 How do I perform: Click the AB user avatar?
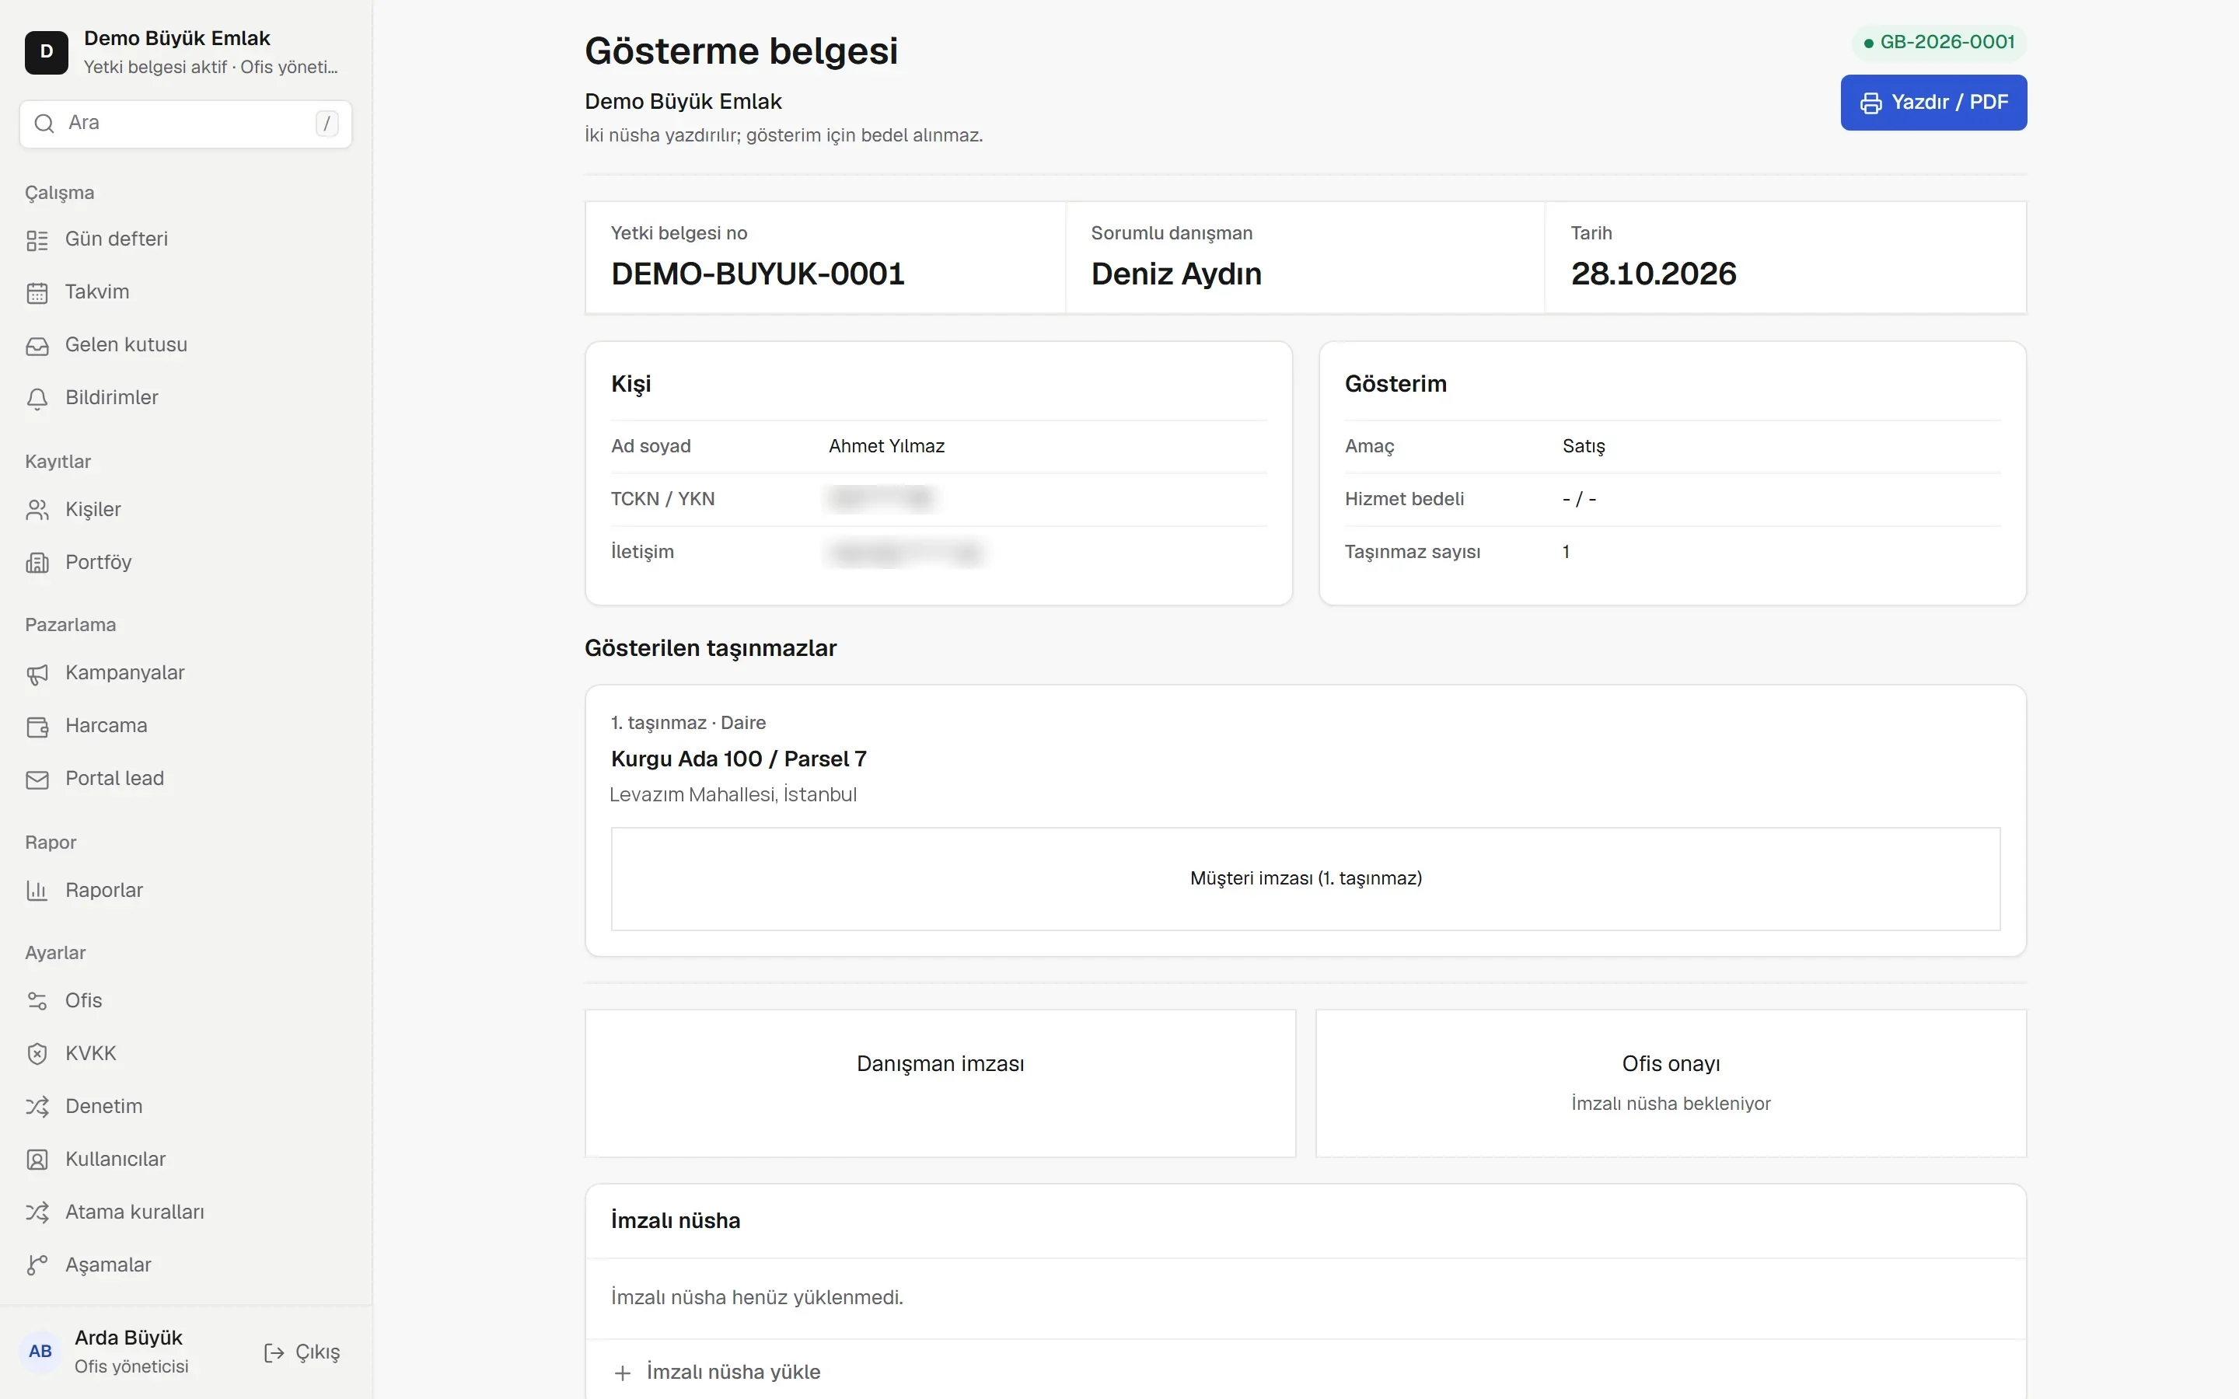point(40,1351)
